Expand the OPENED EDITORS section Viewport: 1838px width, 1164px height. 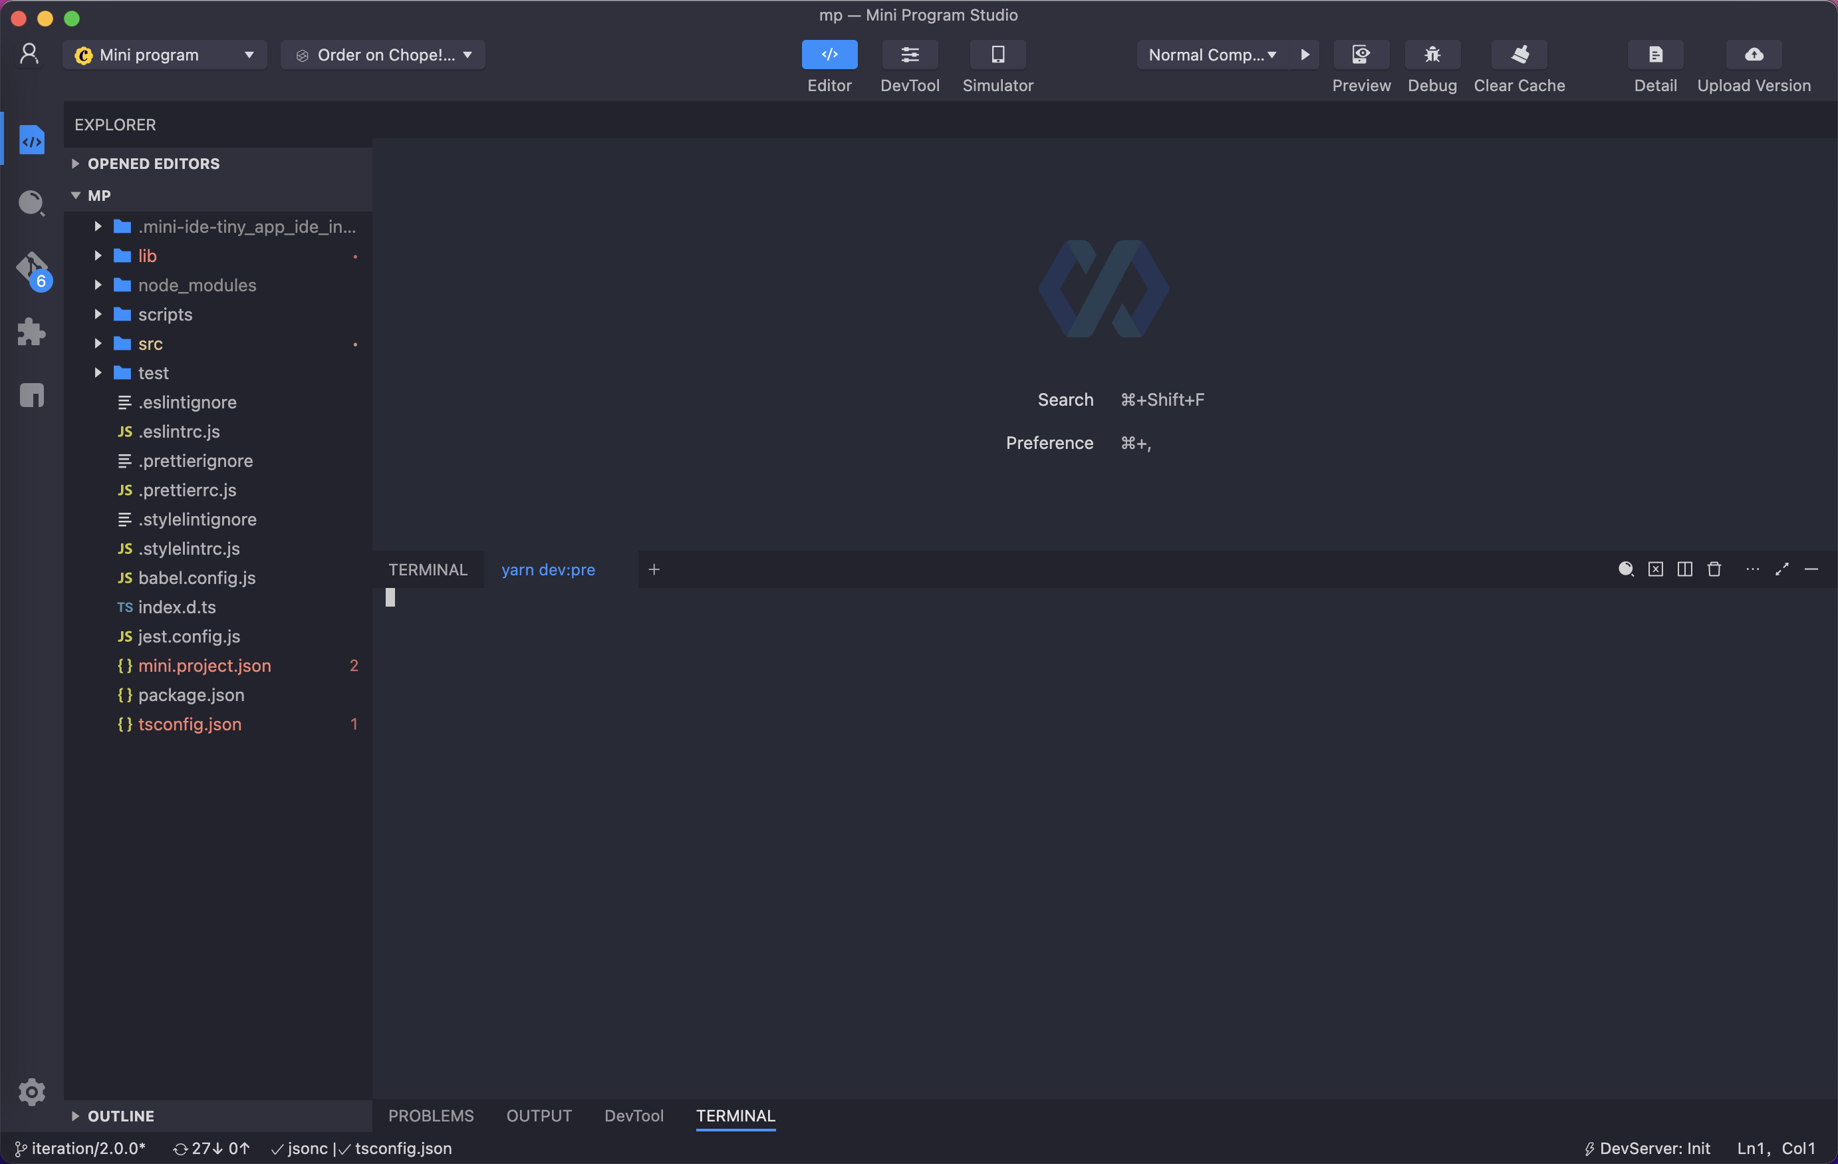click(153, 164)
